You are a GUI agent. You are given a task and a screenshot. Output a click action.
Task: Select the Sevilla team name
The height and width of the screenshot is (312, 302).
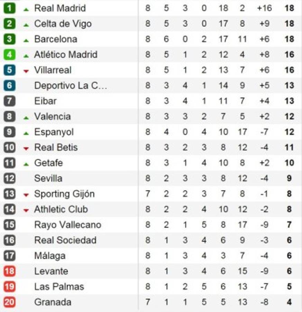pyautogui.click(x=48, y=179)
